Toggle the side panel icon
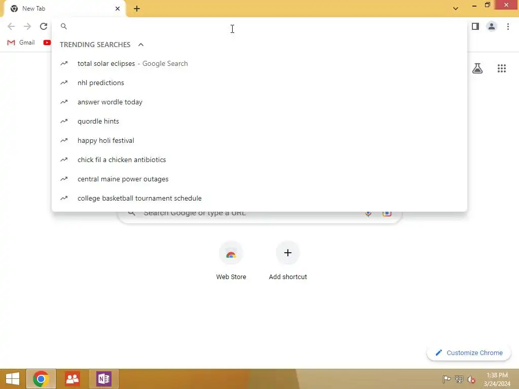The width and height of the screenshot is (519, 389). 475,26
